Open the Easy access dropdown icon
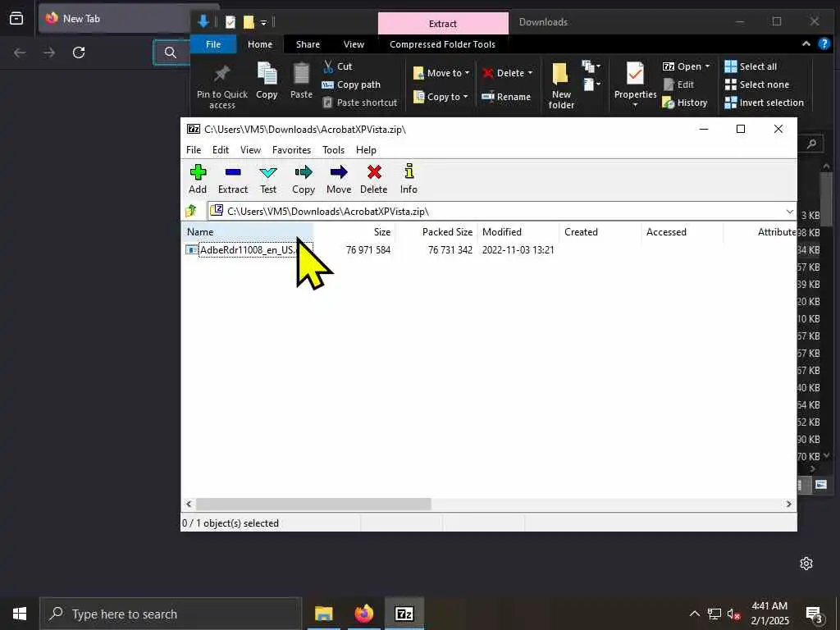Screen dimensions: 840x630 click(x=591, y=84)
